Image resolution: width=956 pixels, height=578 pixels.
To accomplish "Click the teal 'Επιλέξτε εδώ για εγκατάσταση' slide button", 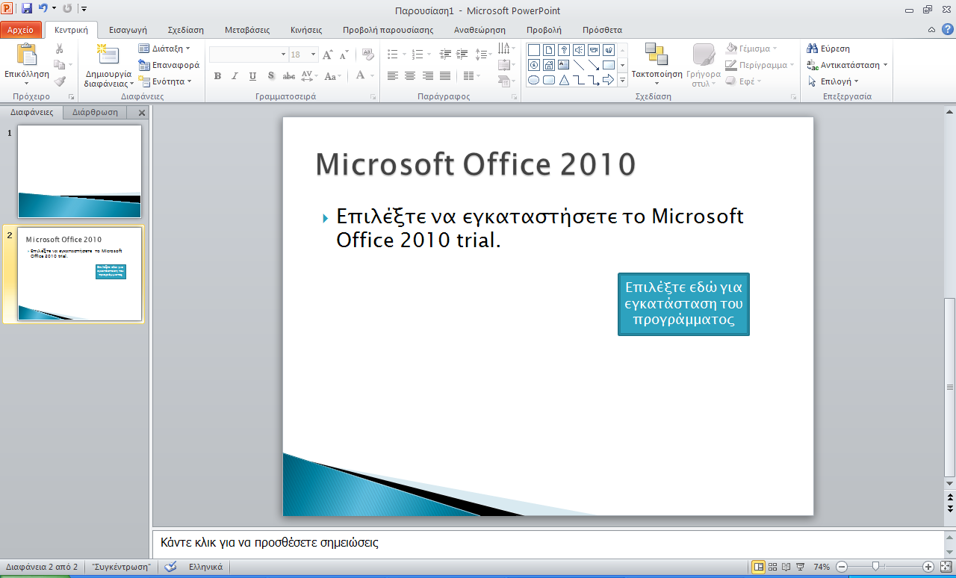I will point(683,304).
